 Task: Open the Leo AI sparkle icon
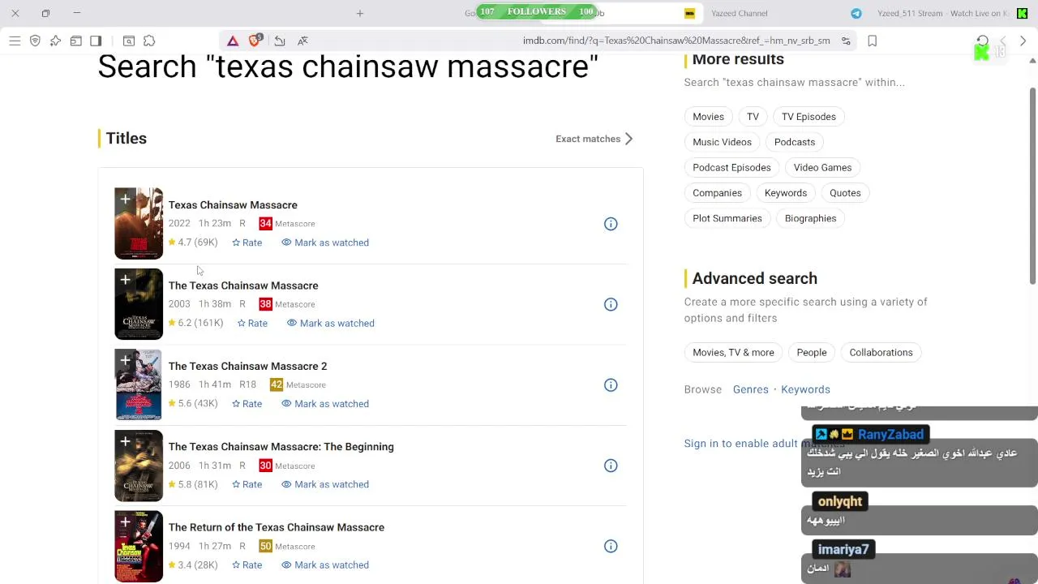point(55,41)
